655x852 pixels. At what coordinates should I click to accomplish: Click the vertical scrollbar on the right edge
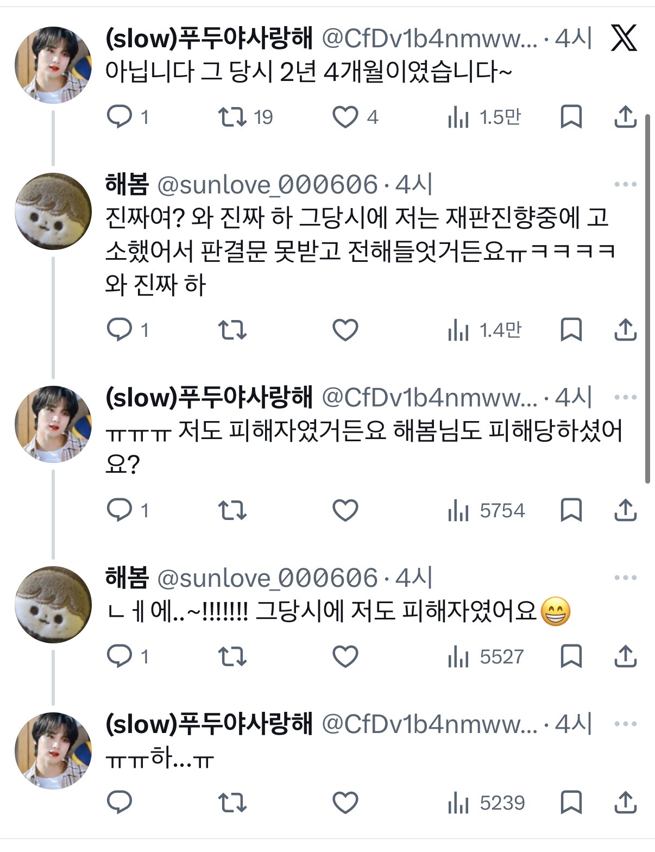point(647,299)
